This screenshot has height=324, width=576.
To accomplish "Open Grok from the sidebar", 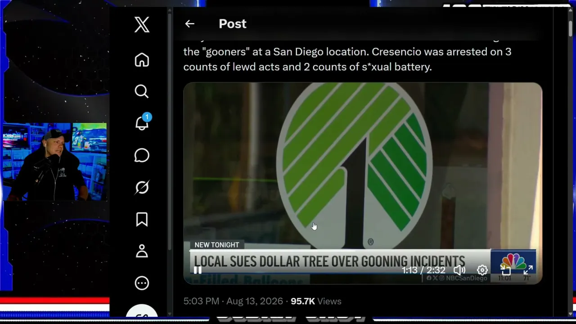I will [x=142, y=187].
